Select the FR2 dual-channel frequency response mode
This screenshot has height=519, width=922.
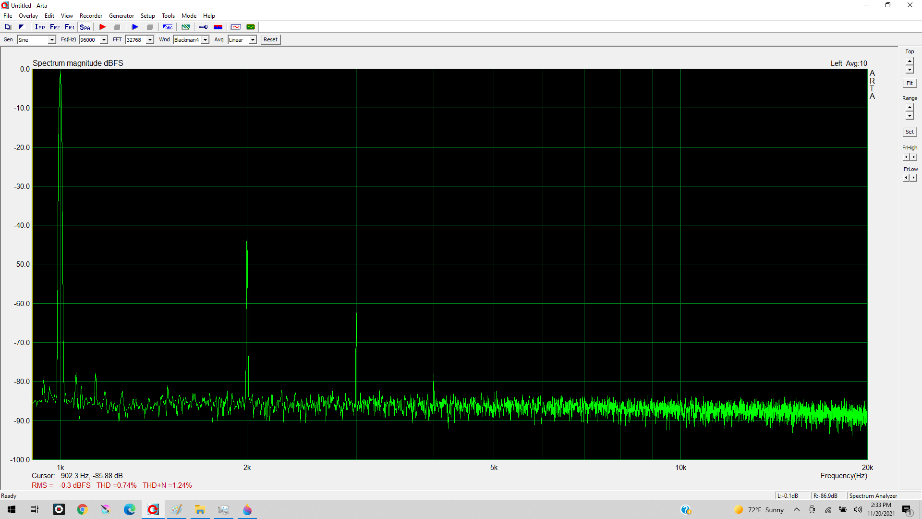[x=55, y=27]
